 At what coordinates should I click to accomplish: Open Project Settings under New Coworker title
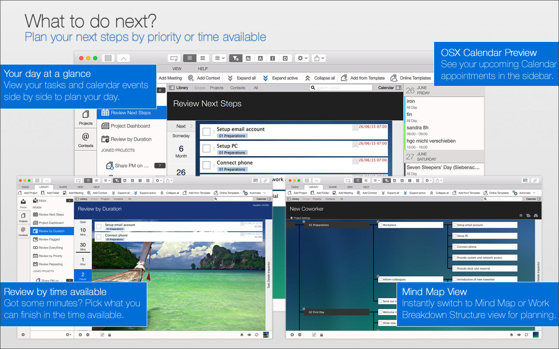click(302, 218)
